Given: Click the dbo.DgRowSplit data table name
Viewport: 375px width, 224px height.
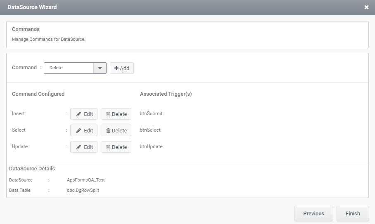Looking at the screenshot, I should 83,190.
